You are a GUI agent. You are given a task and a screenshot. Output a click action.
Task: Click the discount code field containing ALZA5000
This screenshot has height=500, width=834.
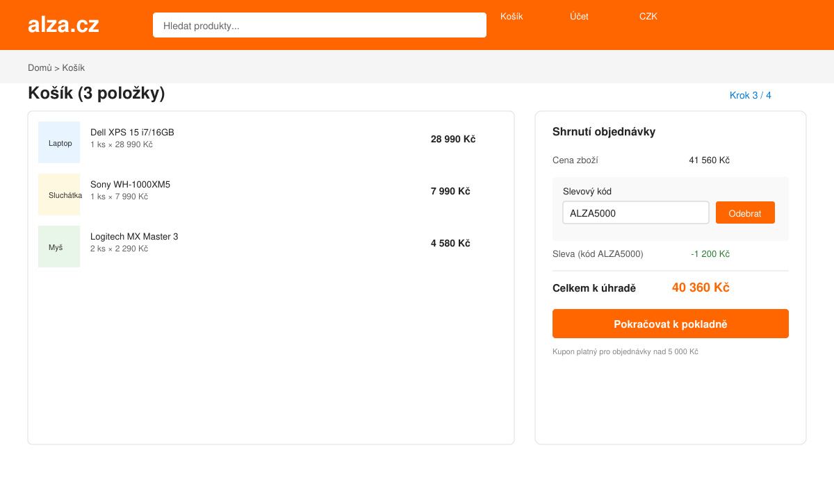tap(636, 212)
